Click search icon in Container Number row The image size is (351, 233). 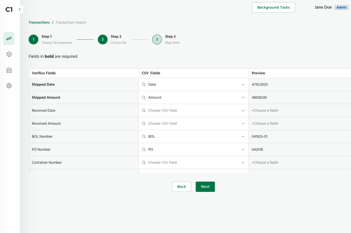(144, 163)
